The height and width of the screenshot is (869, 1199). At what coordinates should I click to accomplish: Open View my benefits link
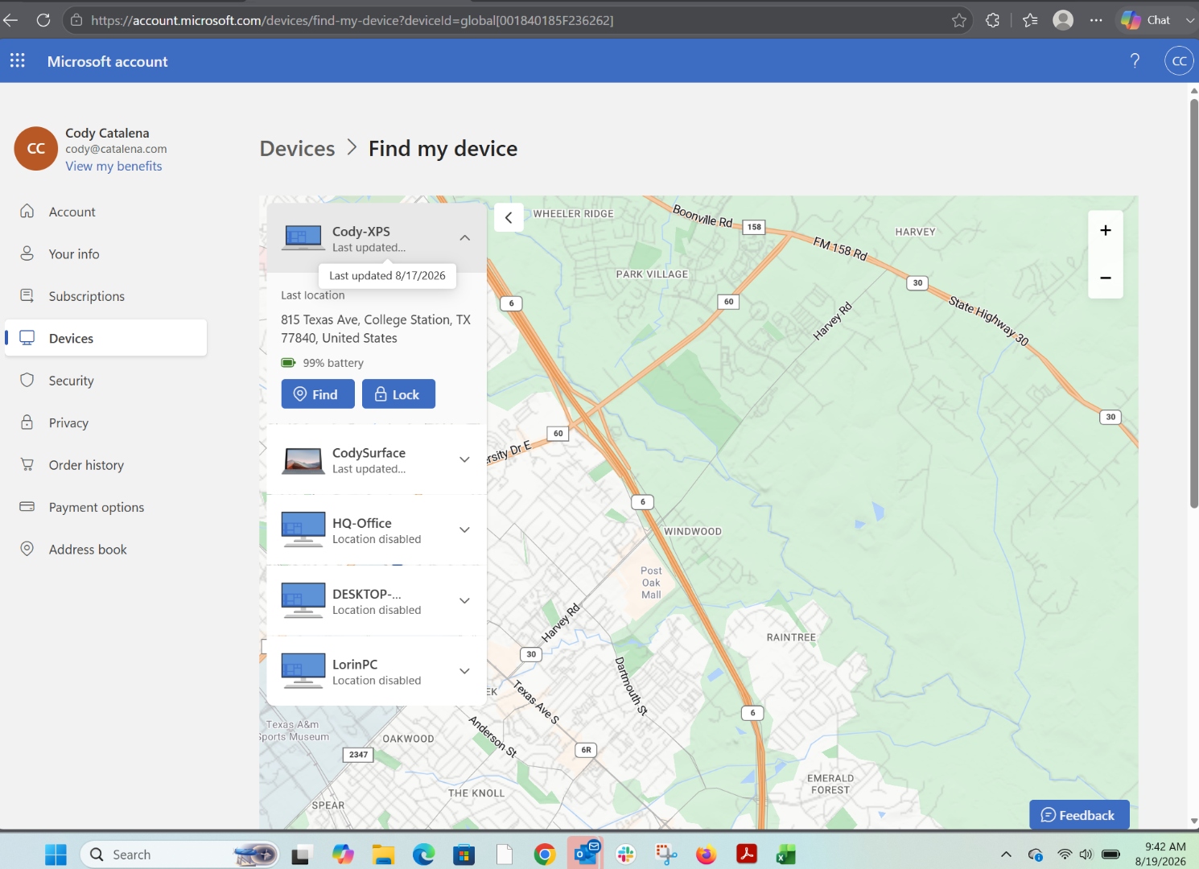(113, 166)
